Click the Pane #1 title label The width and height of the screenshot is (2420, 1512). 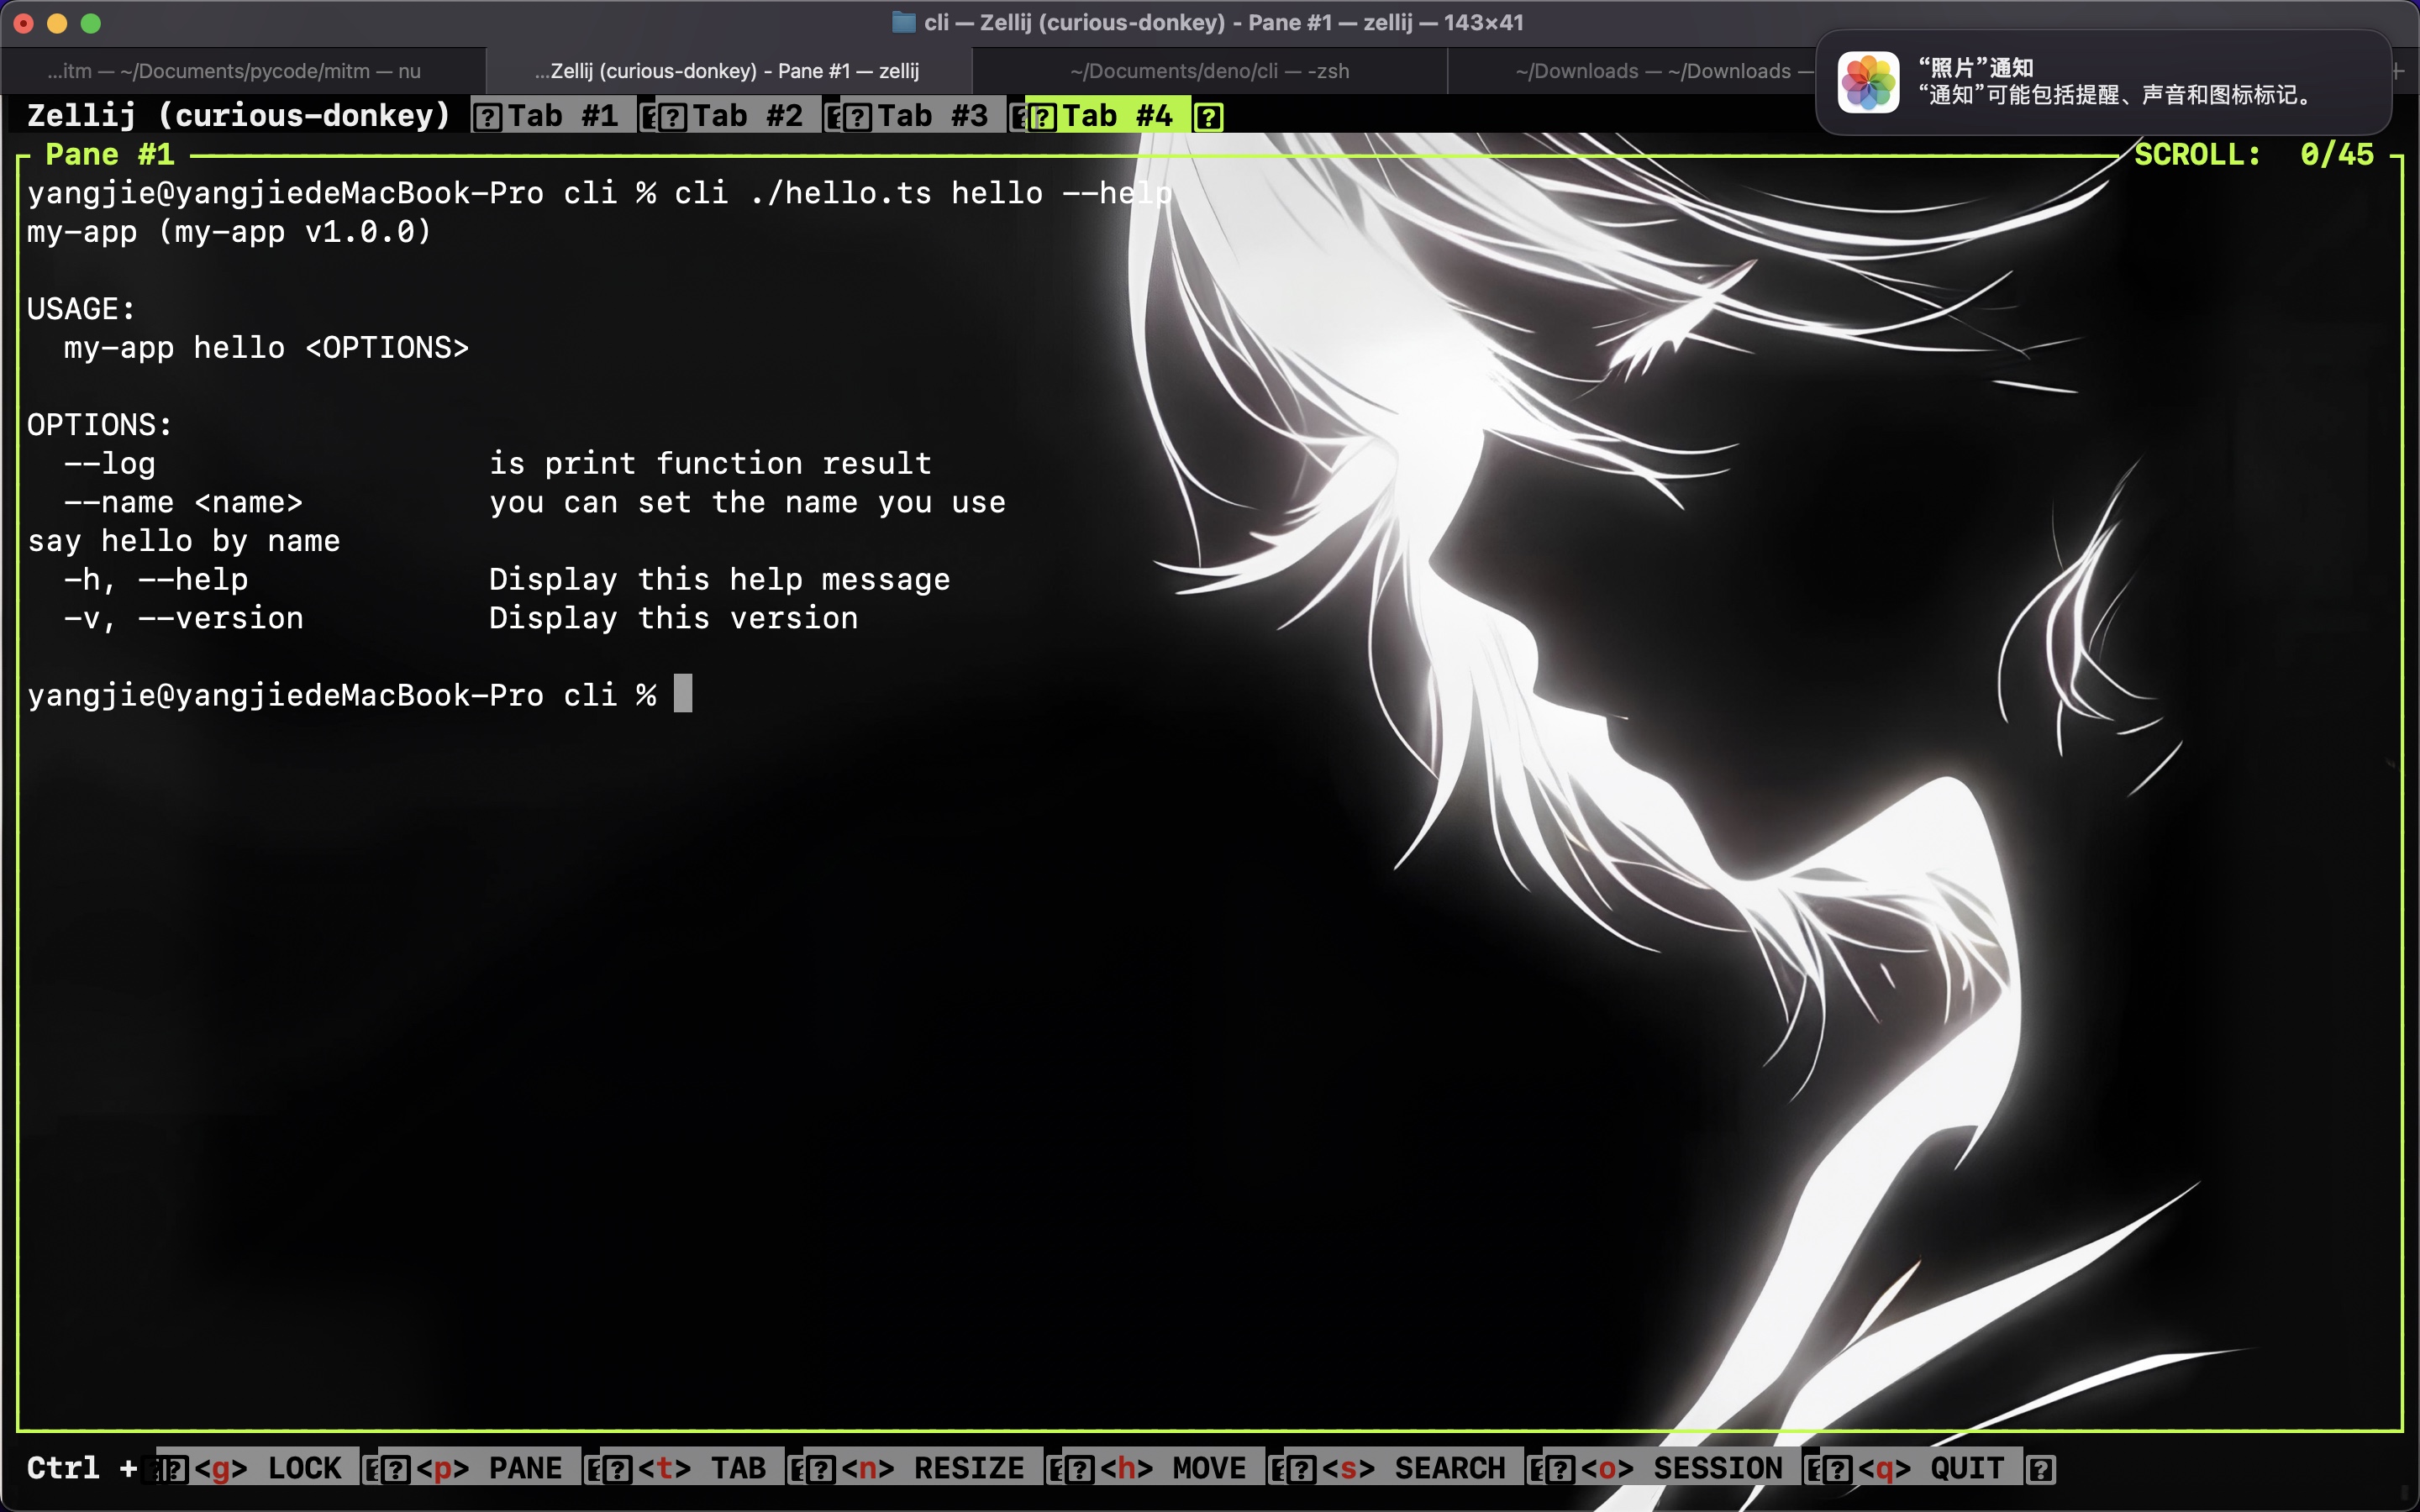tap(110, 155)
